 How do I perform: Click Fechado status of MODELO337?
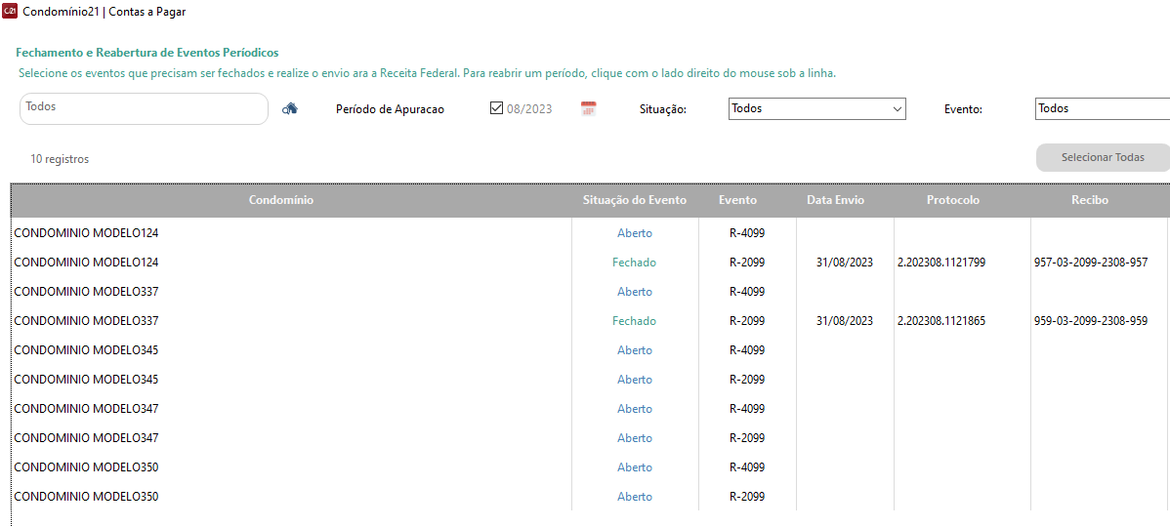(634, 320)
